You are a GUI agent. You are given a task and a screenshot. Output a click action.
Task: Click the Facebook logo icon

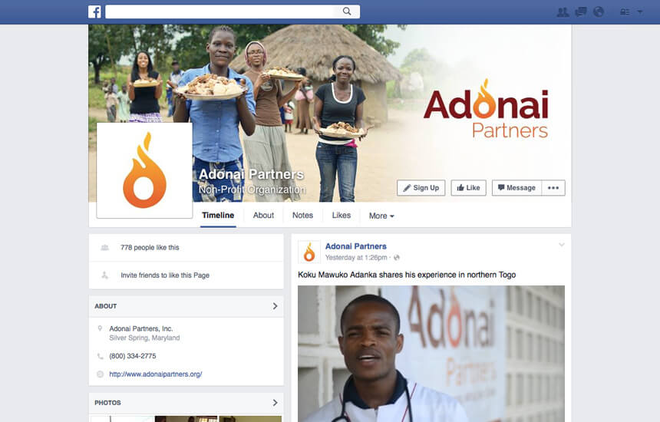94,12
